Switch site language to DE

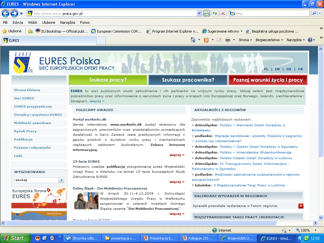click(x=289, y=69)
